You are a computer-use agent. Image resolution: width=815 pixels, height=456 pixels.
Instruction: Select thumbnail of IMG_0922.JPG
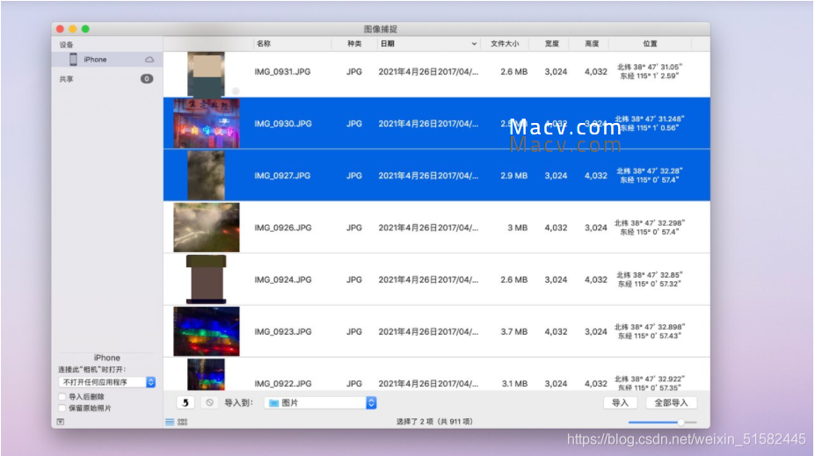207,374
